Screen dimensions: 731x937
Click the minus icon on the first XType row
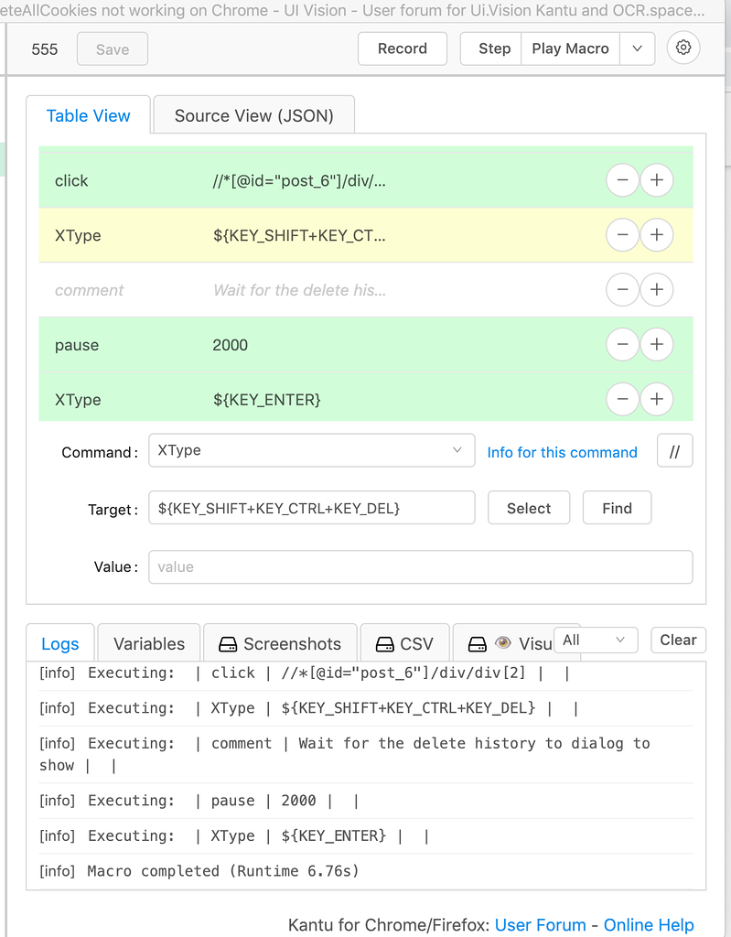coord(622,235)
